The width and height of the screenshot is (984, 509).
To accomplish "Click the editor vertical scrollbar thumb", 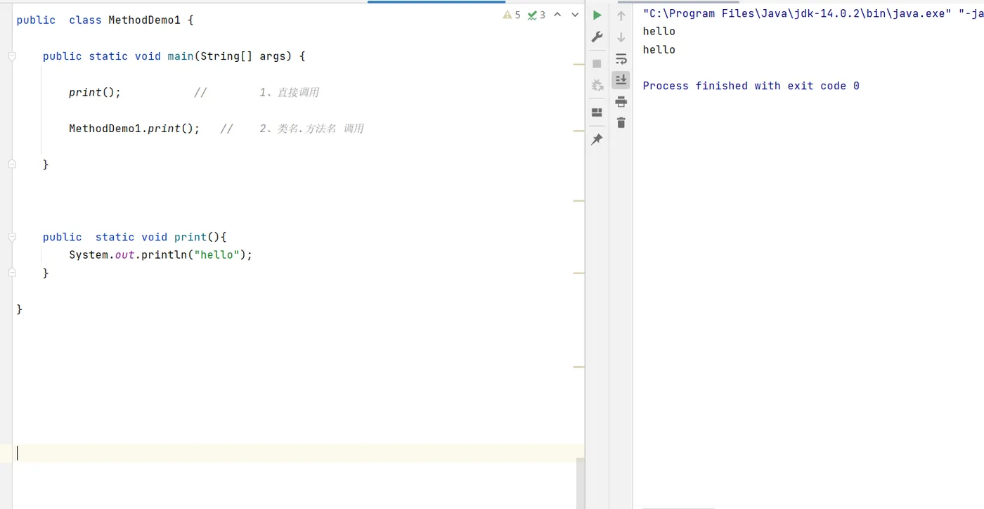I will (x=581, y=483).
